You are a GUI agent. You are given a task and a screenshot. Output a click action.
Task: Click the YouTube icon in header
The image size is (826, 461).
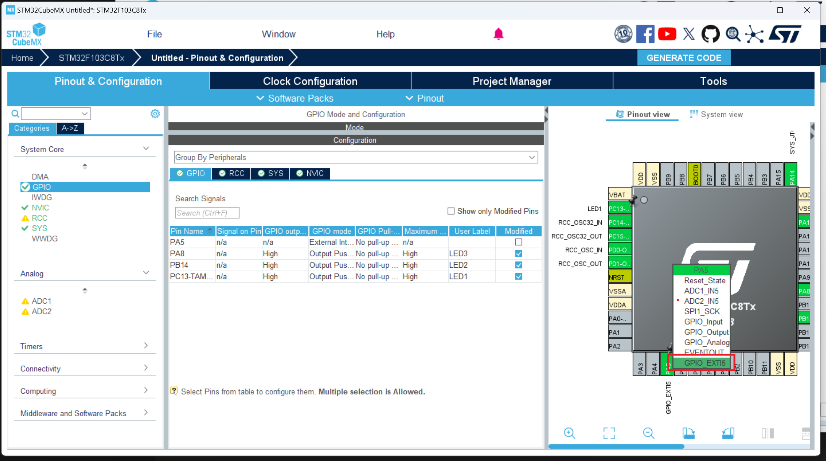tap(667, 34)
